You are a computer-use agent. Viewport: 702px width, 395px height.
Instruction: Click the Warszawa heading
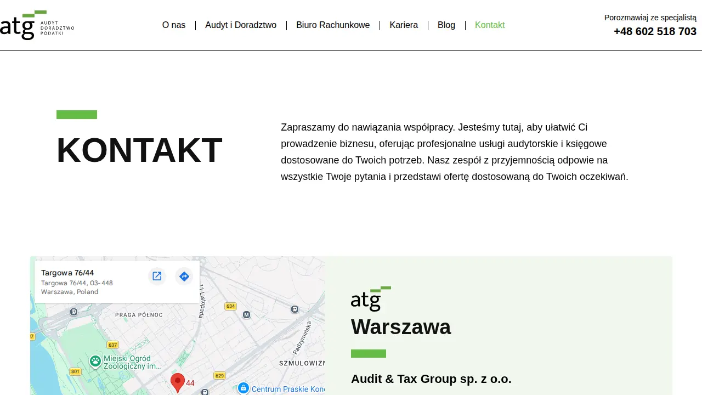point(401,327)
